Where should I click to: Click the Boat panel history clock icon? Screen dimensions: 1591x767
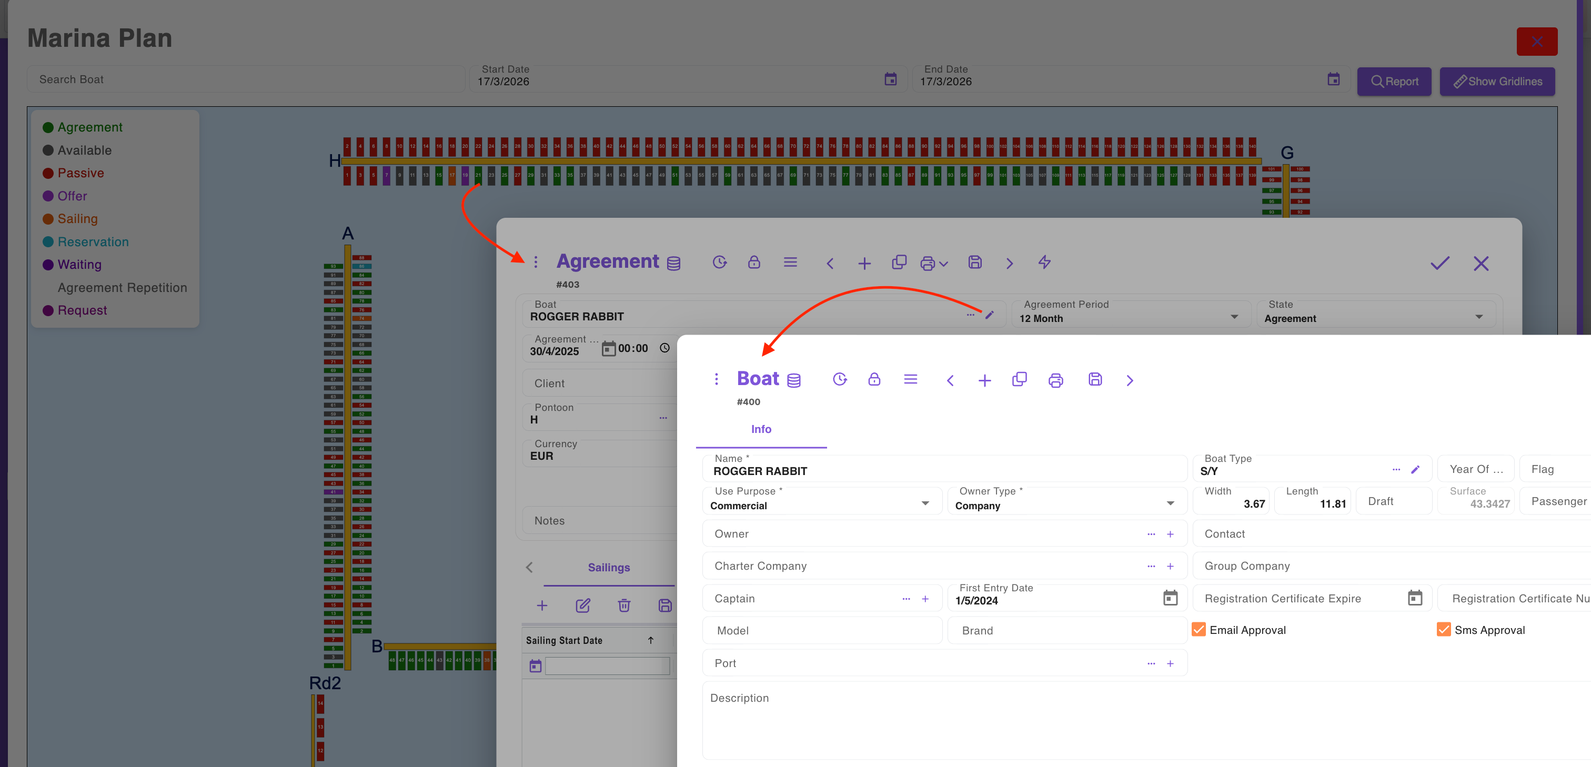click(839, 379)
